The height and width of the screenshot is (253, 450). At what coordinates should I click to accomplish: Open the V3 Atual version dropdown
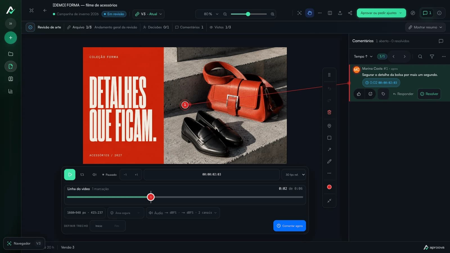148,14
